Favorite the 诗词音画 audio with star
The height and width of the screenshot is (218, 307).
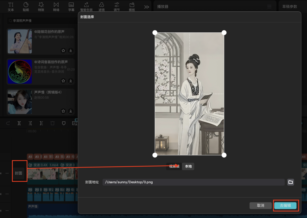[63, 81]
